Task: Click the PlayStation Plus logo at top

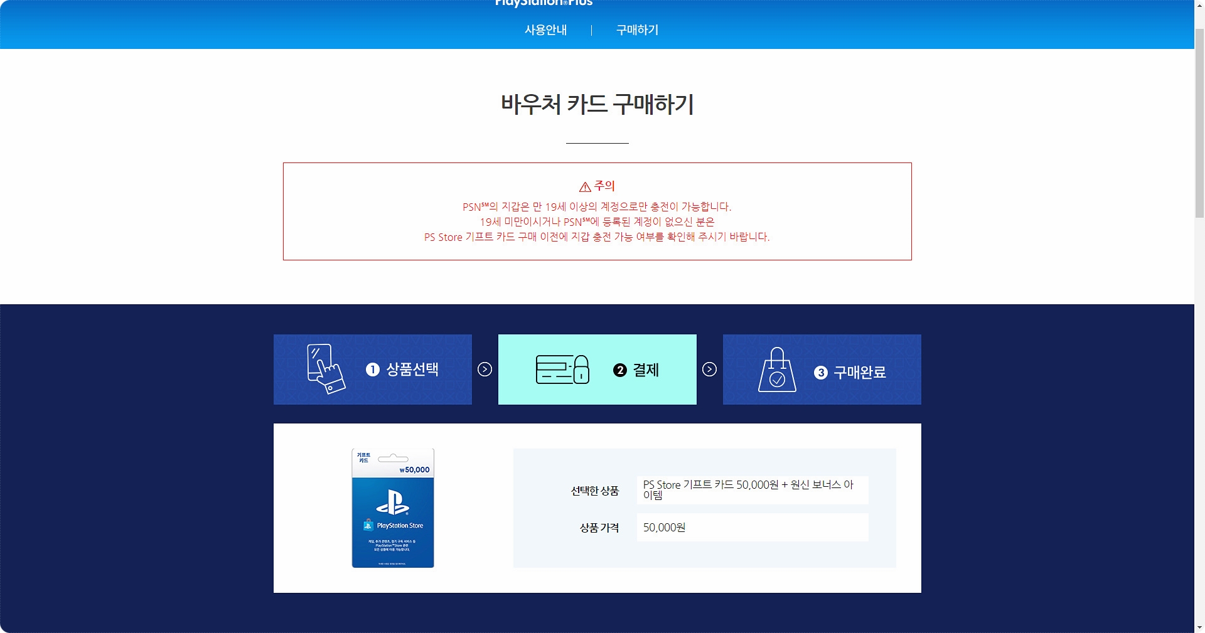Action: pos(544,3)
